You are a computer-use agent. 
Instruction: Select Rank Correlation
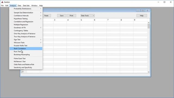[26, 48]
